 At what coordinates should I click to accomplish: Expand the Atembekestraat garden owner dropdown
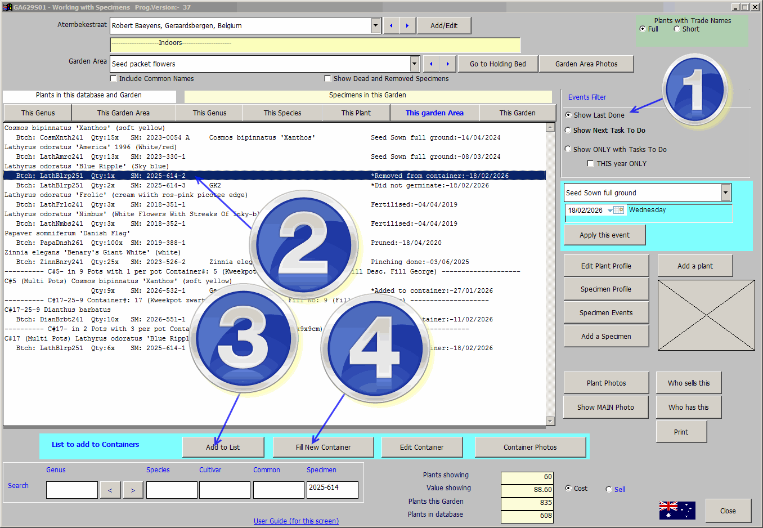376,25
